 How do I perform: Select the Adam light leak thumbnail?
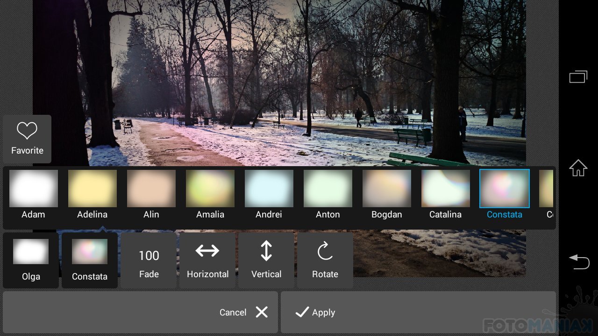click(x=34, y=189)
